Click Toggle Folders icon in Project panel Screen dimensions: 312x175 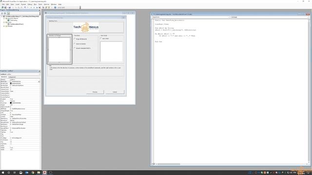click(9, 13)
